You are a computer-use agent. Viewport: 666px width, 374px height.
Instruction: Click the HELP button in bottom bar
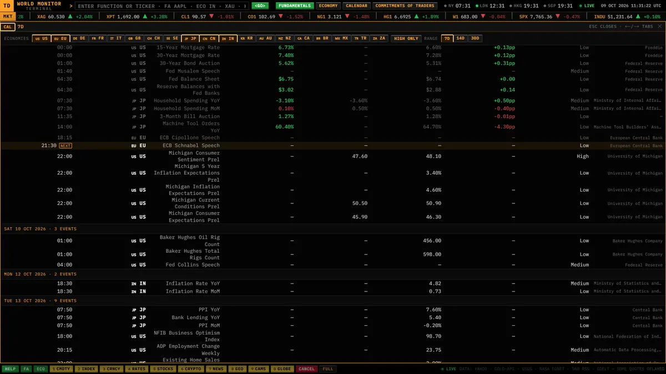(x=10, y=369)
